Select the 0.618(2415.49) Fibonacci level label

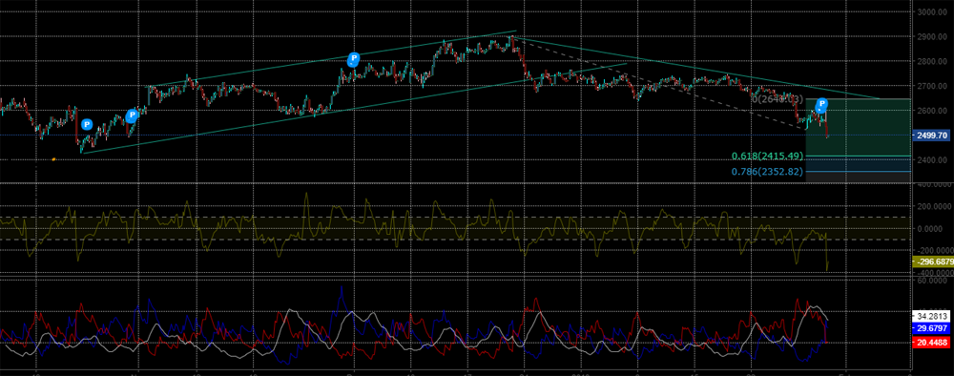[767, 157]
